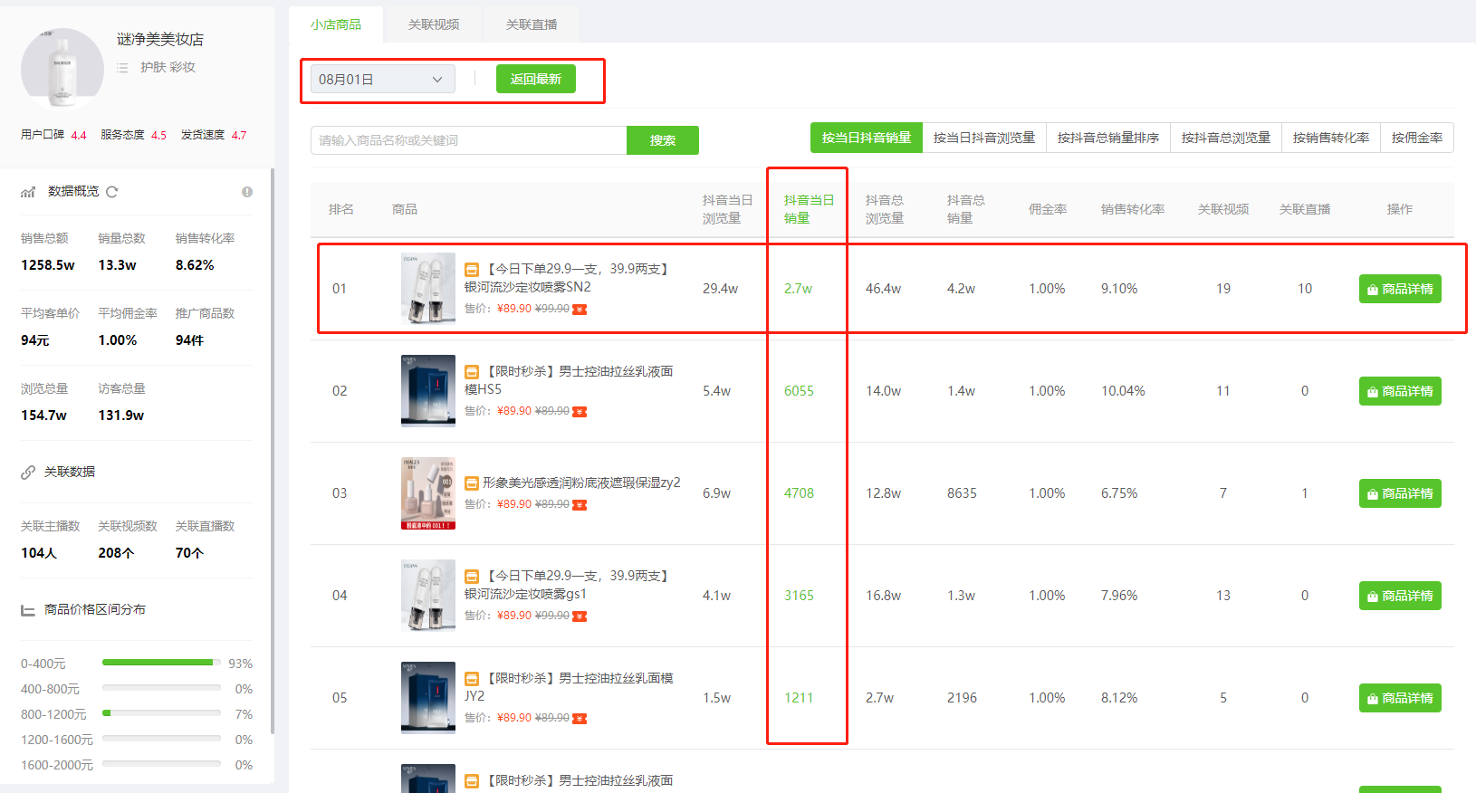Click the chart icon beside 商品价格区间分布

(28, 610)
